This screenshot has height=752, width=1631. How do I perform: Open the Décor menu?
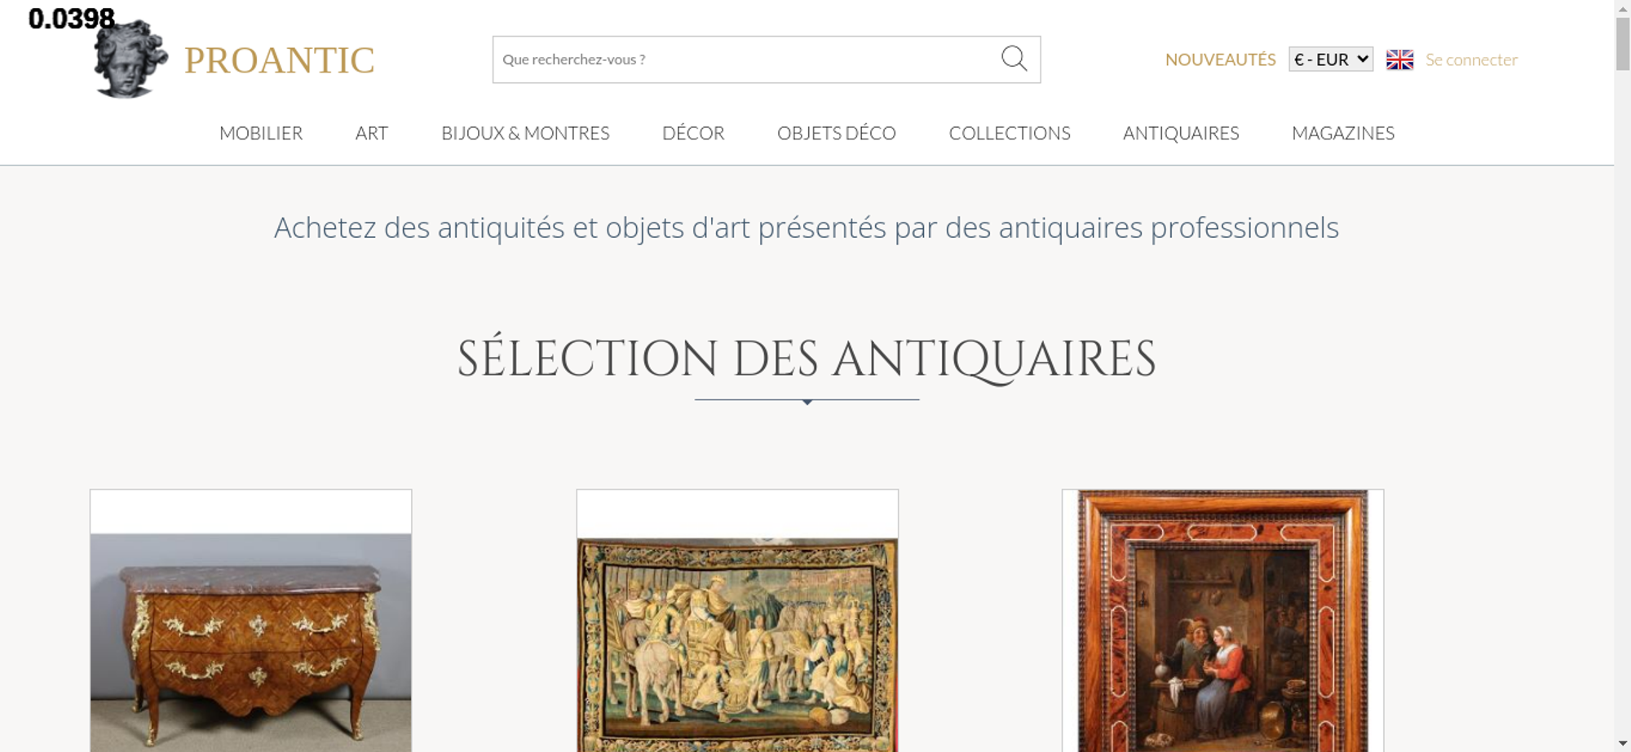(693, 133)
